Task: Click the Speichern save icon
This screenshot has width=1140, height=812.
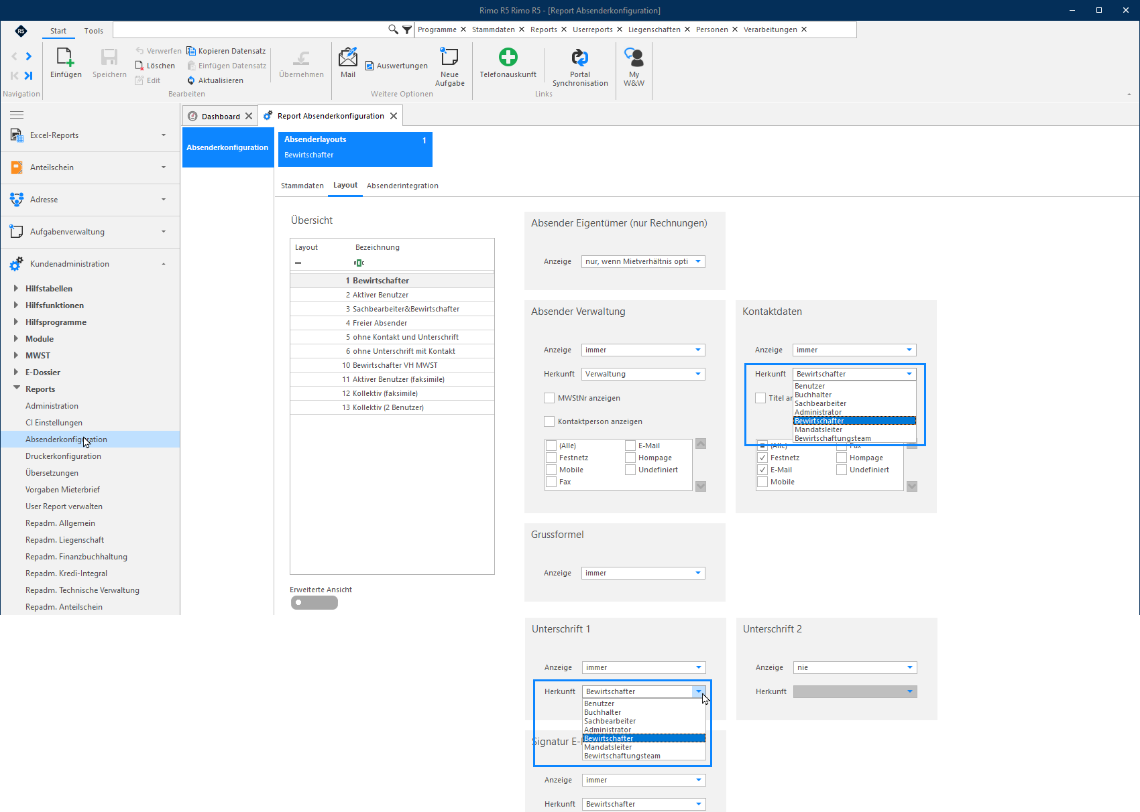Action: pos(109,58)
